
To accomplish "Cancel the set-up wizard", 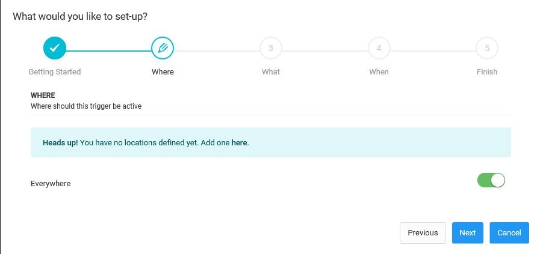I will pyautogui.click(x=509, y=233).
